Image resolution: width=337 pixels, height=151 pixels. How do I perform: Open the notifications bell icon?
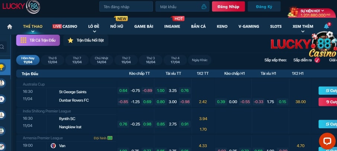point(326,26)
